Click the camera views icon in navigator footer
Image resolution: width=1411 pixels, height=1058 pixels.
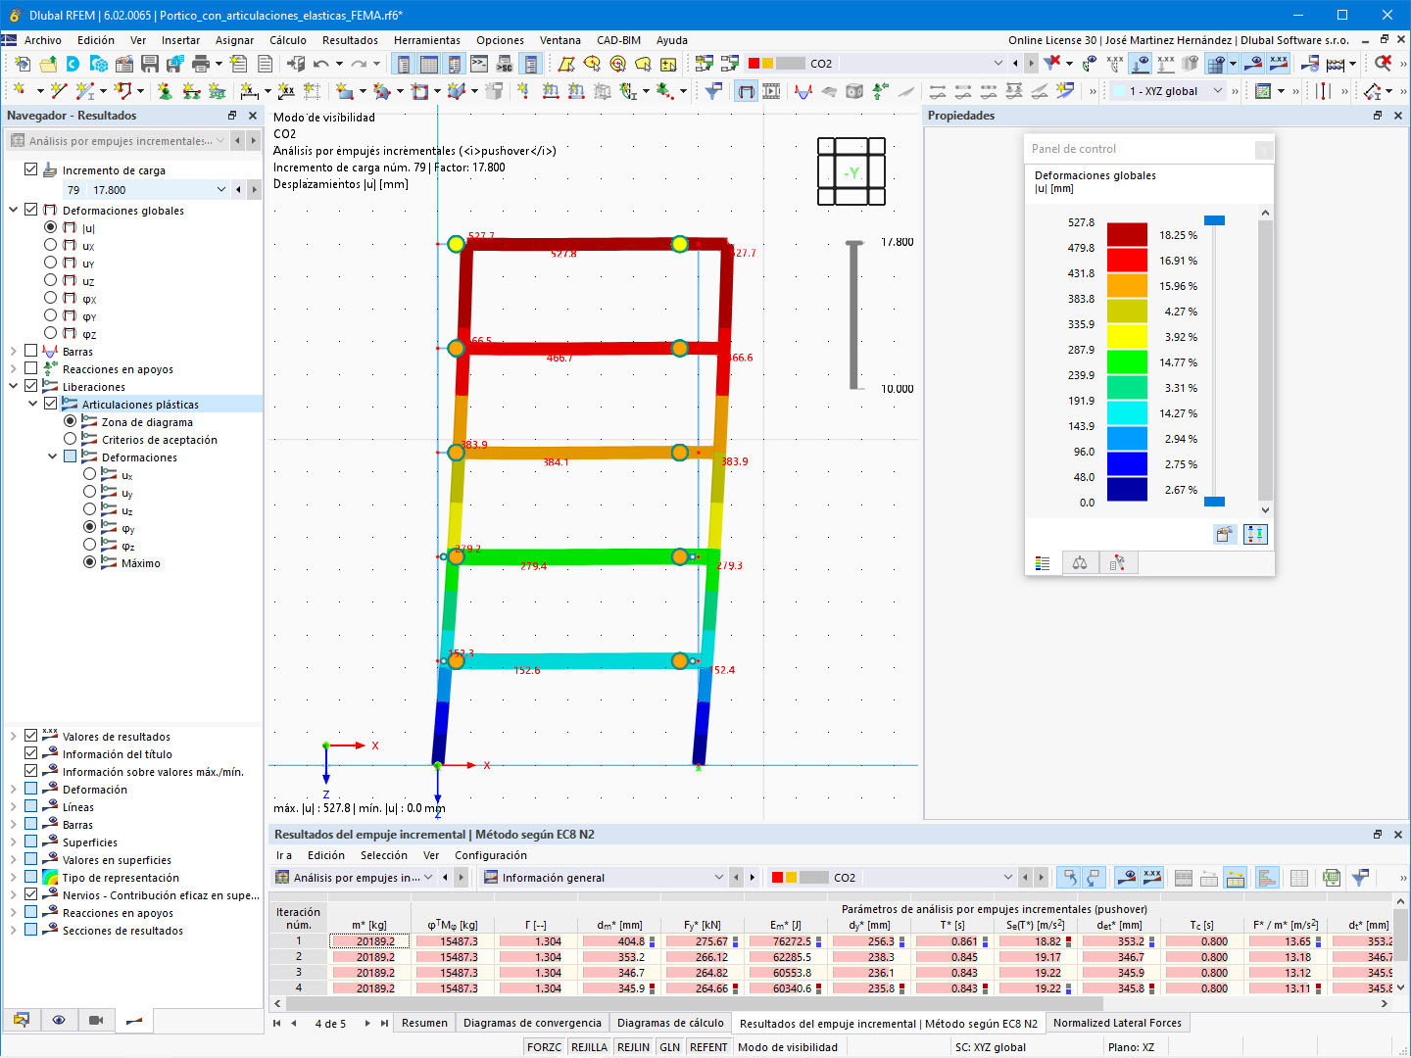(96, 1020)
